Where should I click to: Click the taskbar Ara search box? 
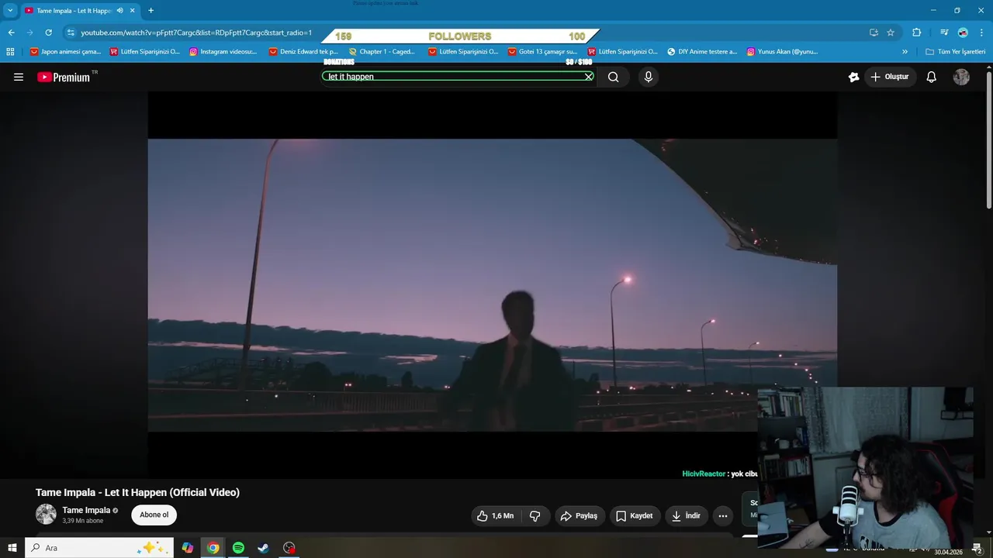(100, 548)
